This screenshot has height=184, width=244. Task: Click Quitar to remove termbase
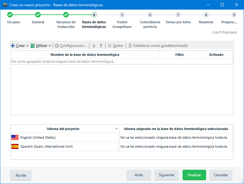[118, 46]
